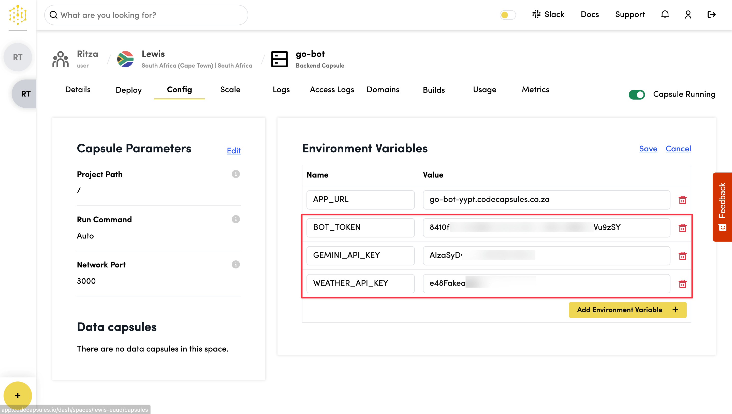
Task: Click the plus button in bottom corner
Action: pos(18,395)
